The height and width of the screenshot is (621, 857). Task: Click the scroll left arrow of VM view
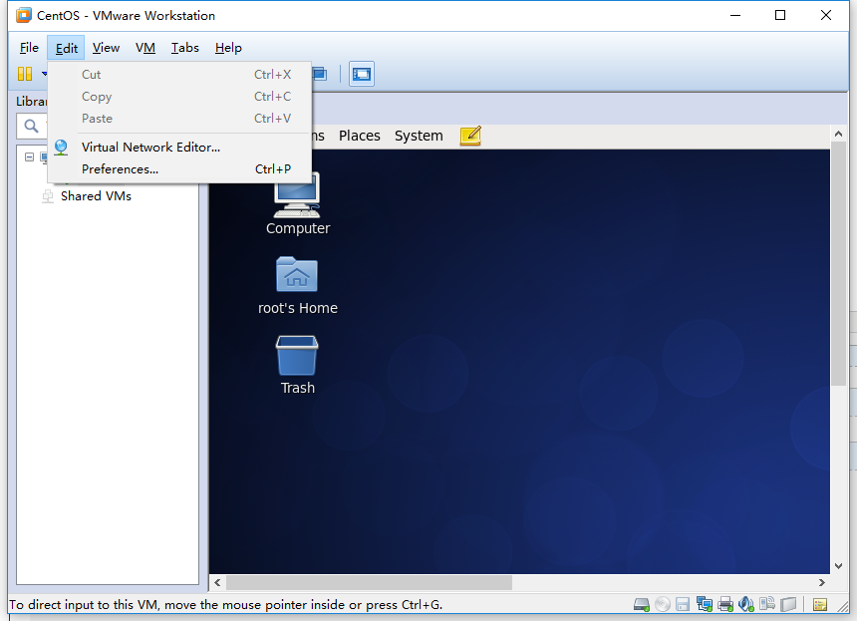coord(217,583)
